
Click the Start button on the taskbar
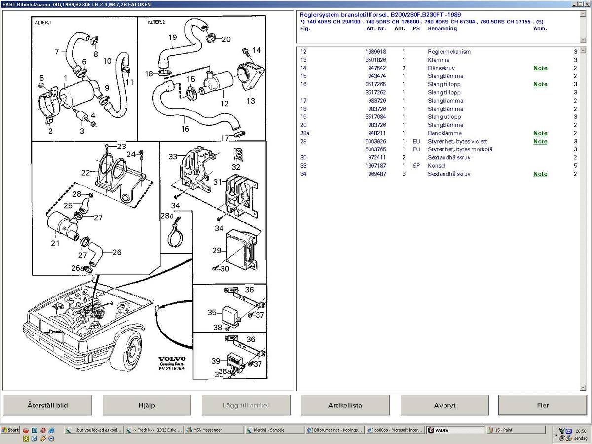coord(10,430)
